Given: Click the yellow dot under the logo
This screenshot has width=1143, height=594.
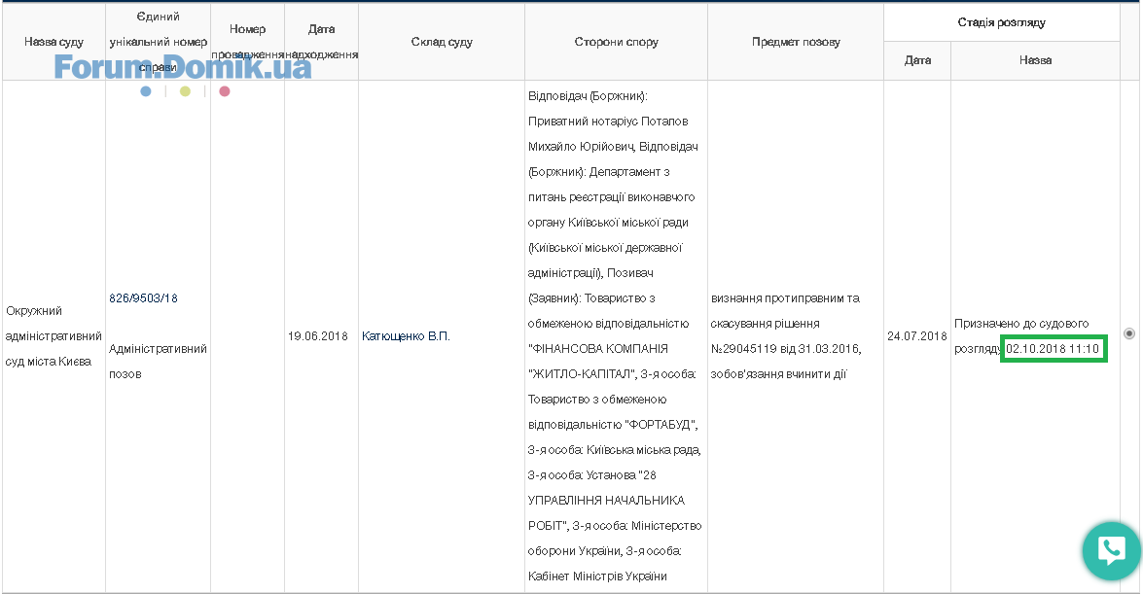Looking at the screenshot, I should (185, 91).
